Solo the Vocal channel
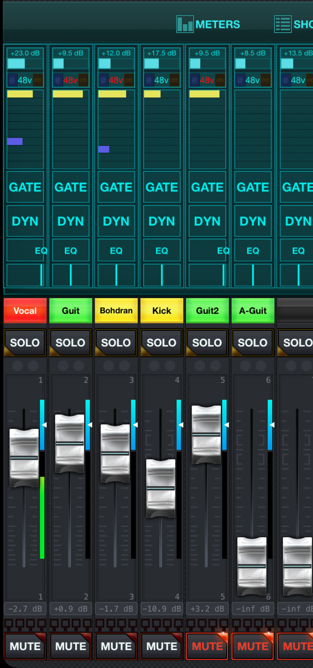The height and width of the screenshot is (668, 313). 25,343
